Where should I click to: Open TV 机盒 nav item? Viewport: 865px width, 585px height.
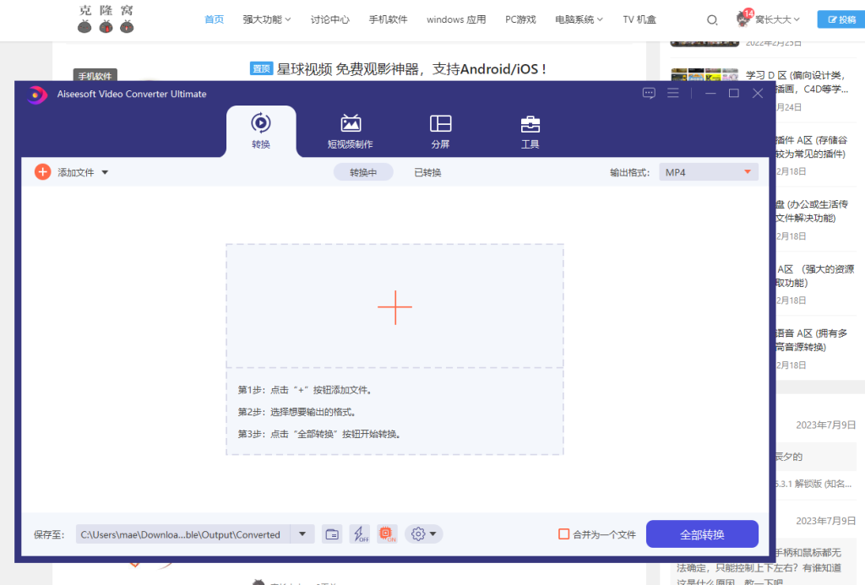tap(639, 19)
